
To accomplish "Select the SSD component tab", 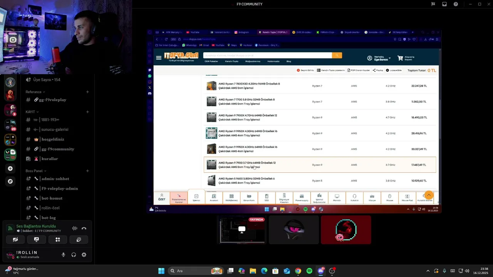I will 267,198.
